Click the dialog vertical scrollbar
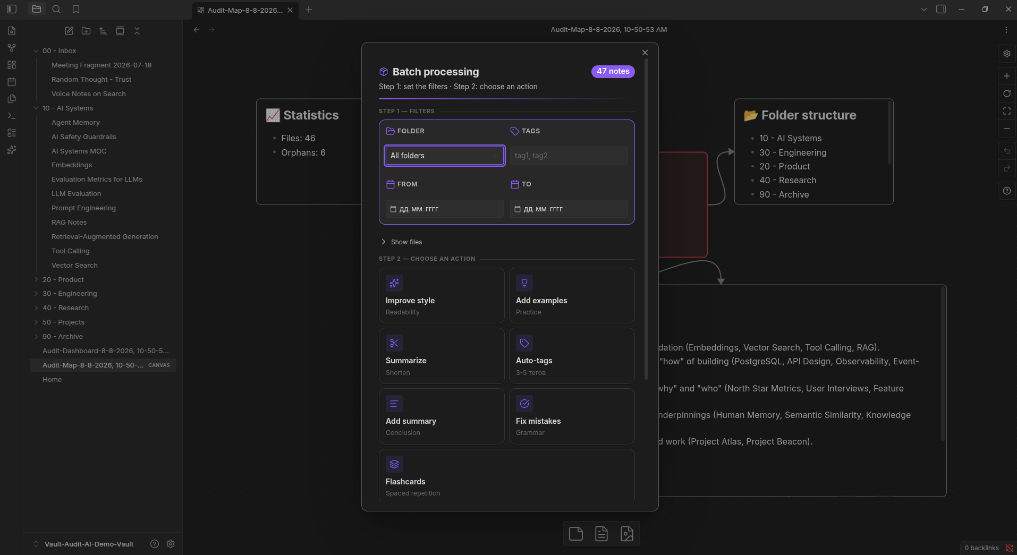The width and height of the screenshot is (1017, 555). pyautogui.click(x=646, y=219)
